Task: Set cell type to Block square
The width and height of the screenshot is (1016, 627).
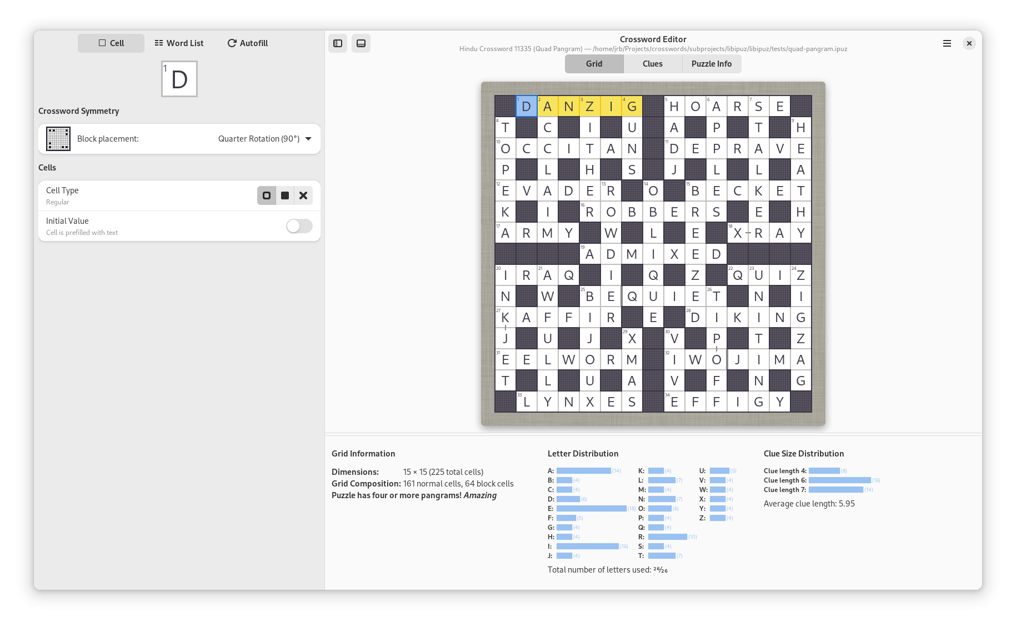Action: (x=285, y=195)
